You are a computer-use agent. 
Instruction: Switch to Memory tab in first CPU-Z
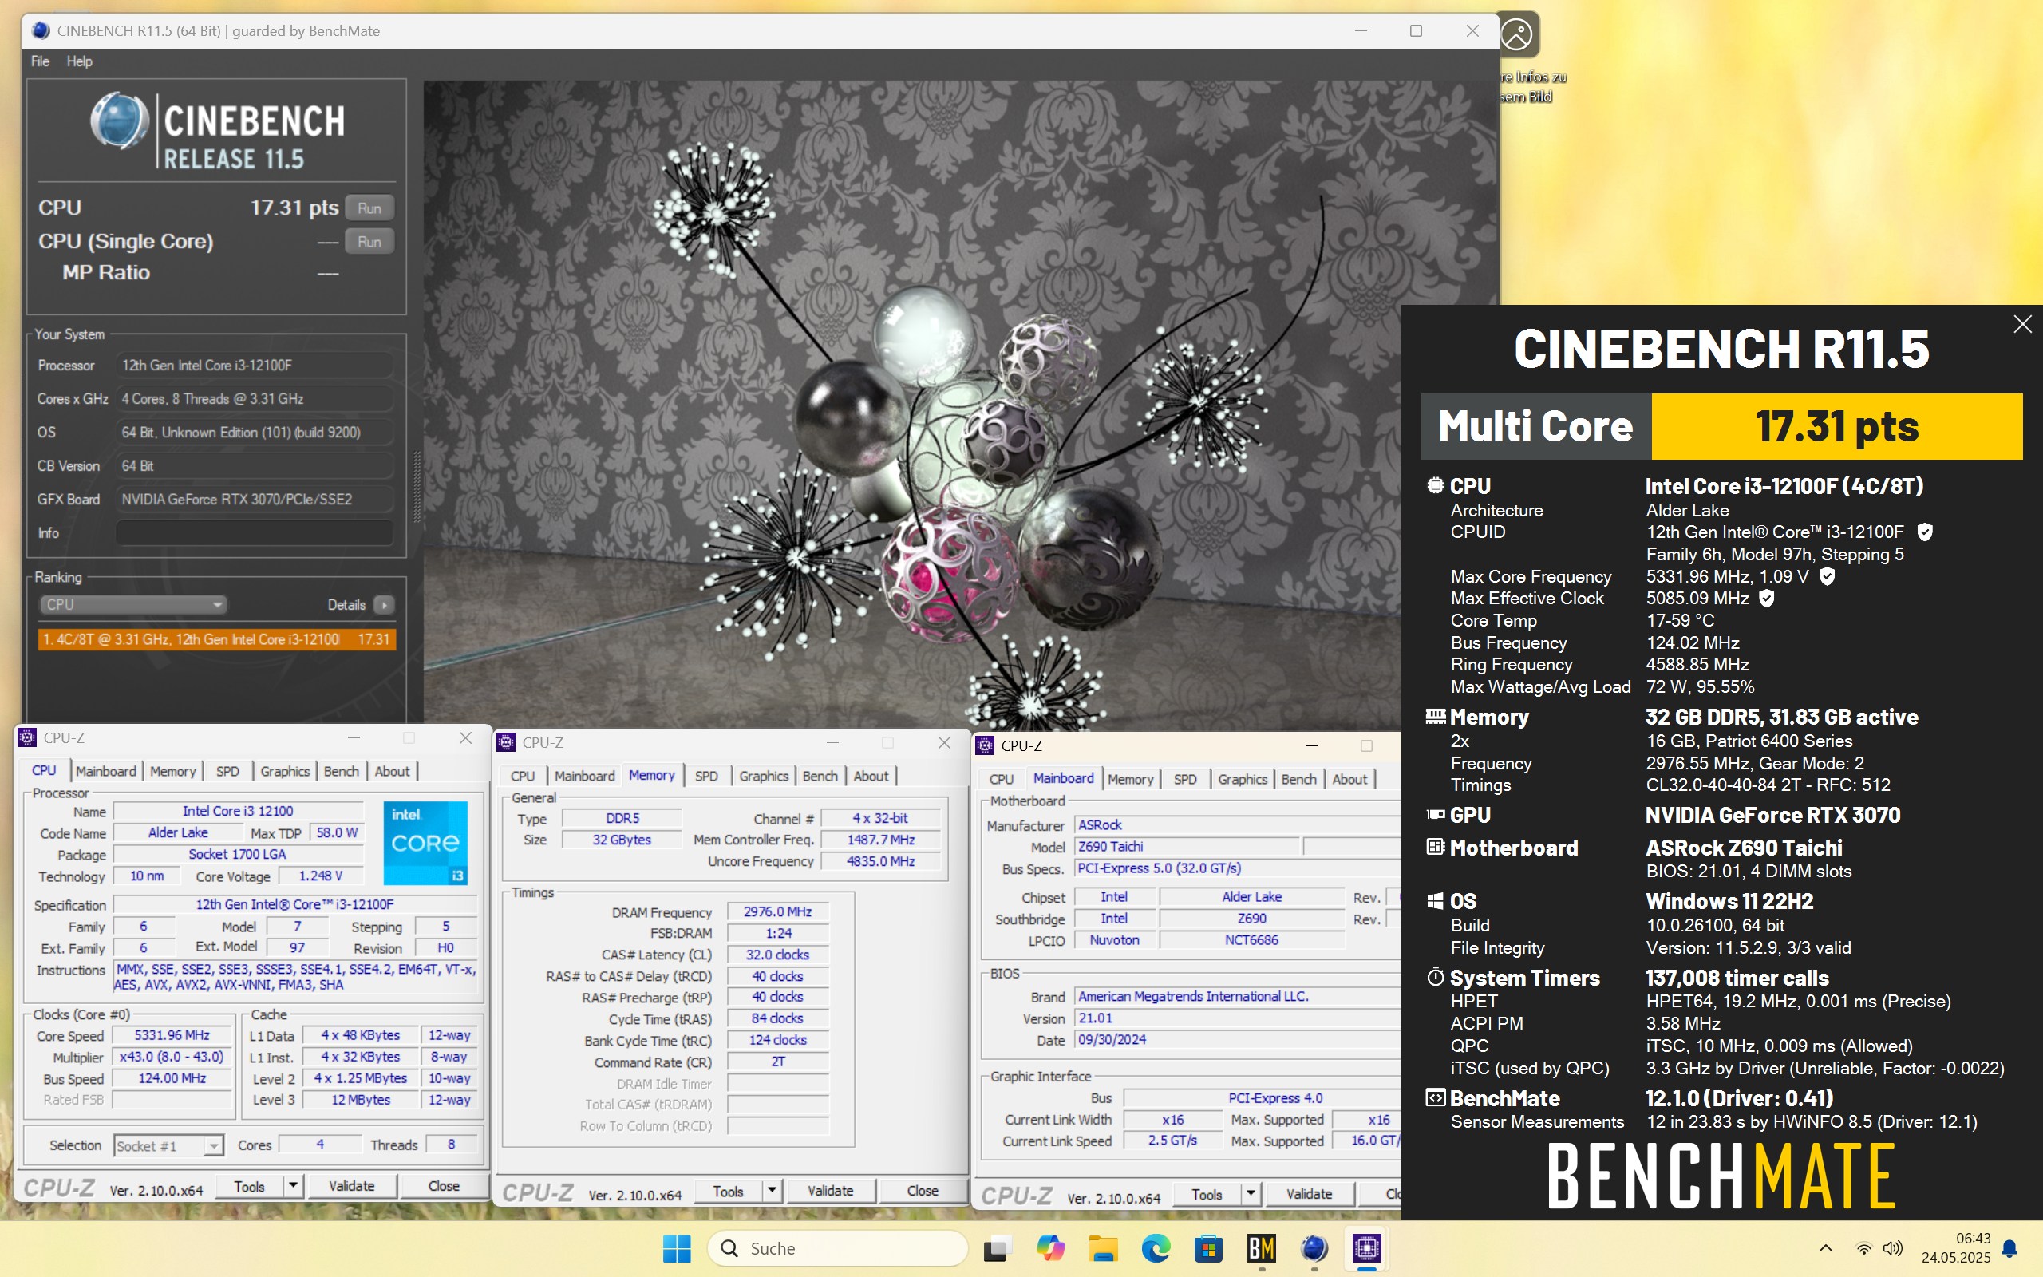172,771
